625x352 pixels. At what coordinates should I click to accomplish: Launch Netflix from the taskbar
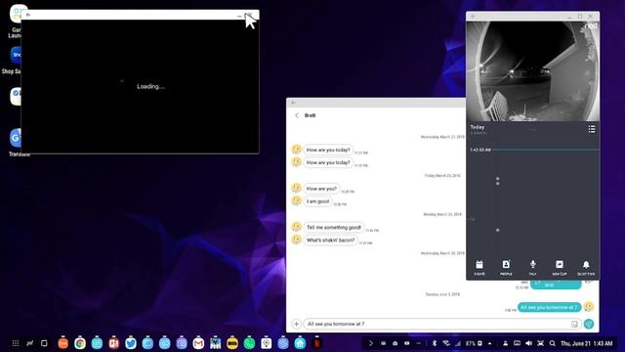coord(316,343)
